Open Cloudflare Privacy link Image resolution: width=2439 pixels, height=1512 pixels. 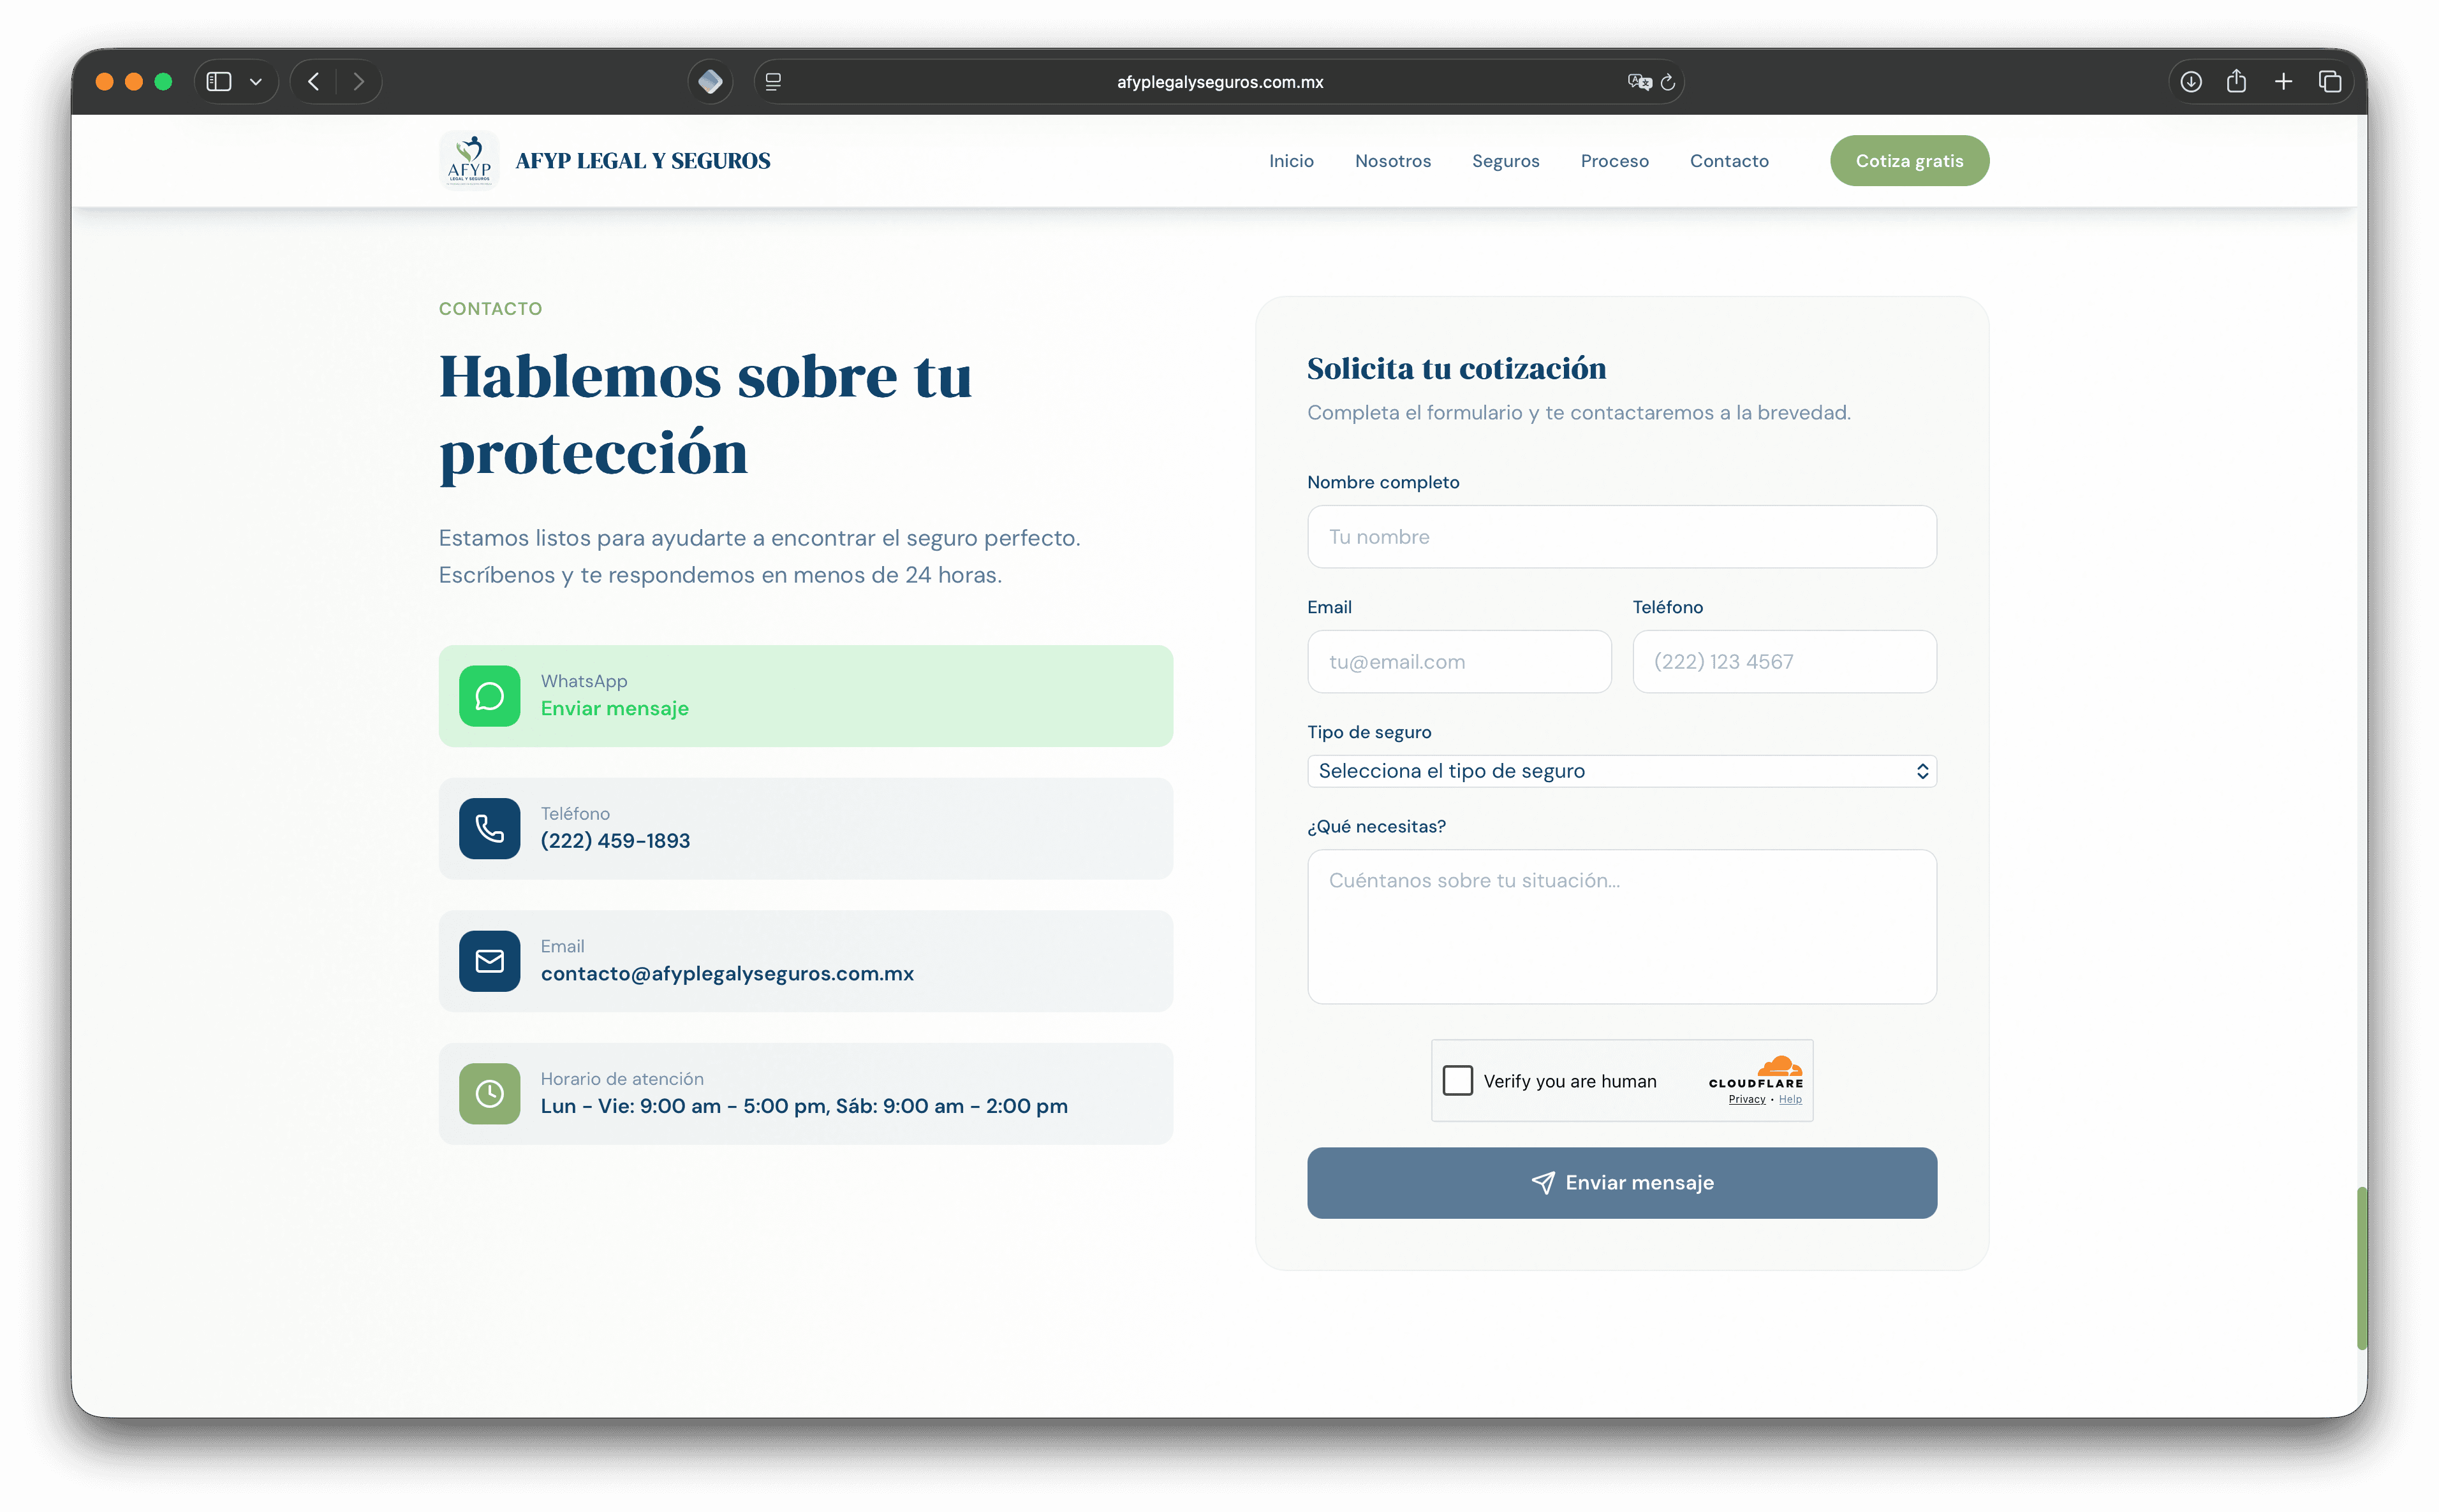pos(1747,1099)
